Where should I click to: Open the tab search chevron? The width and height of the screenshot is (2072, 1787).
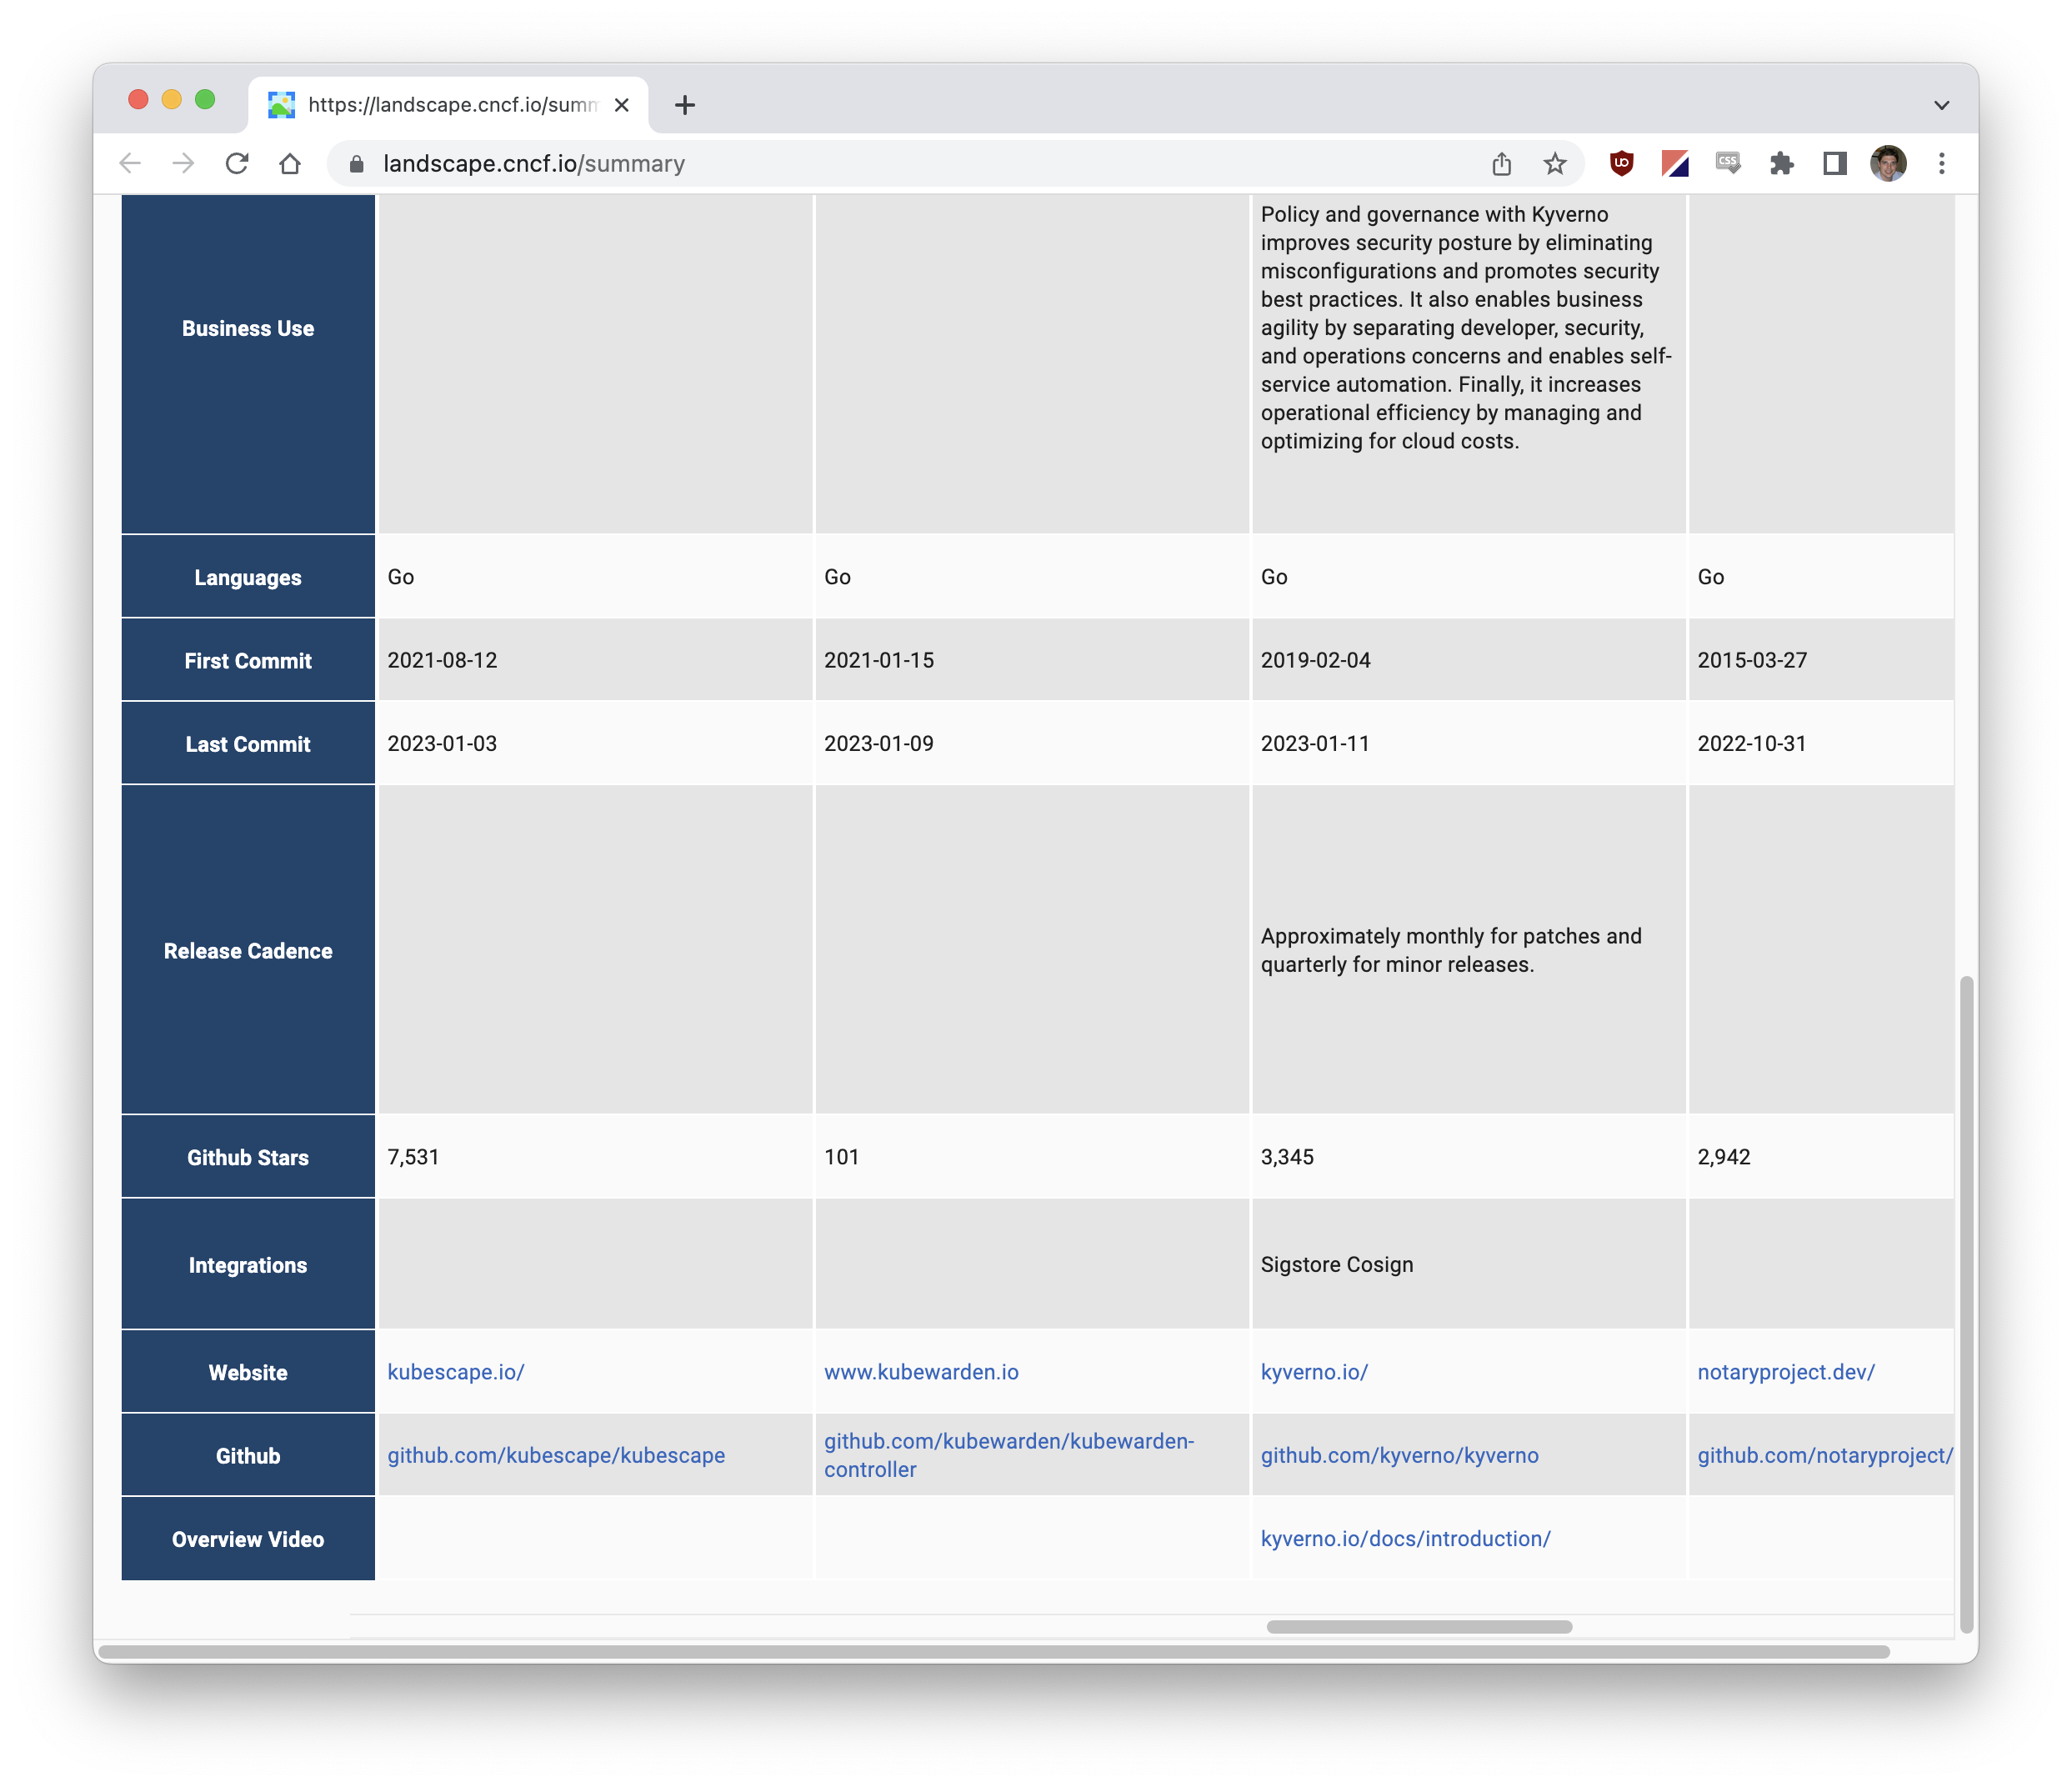[1941, 104]
